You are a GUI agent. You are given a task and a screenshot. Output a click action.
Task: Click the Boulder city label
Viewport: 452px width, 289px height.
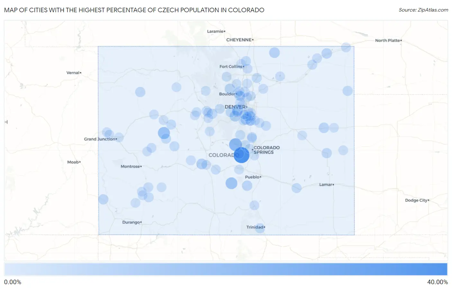pos(227,94)
